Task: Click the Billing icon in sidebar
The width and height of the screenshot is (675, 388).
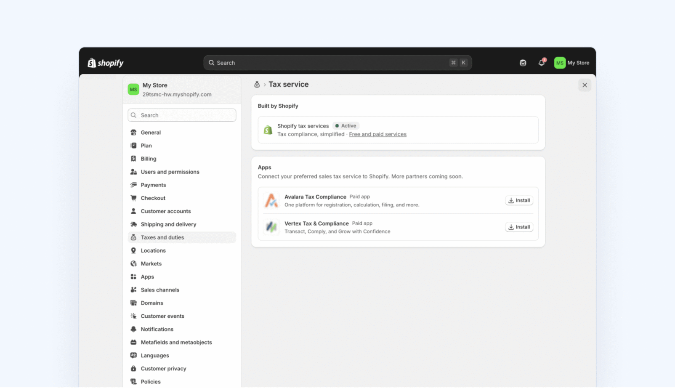Action: pyautogui.click(x=133, y=159)
